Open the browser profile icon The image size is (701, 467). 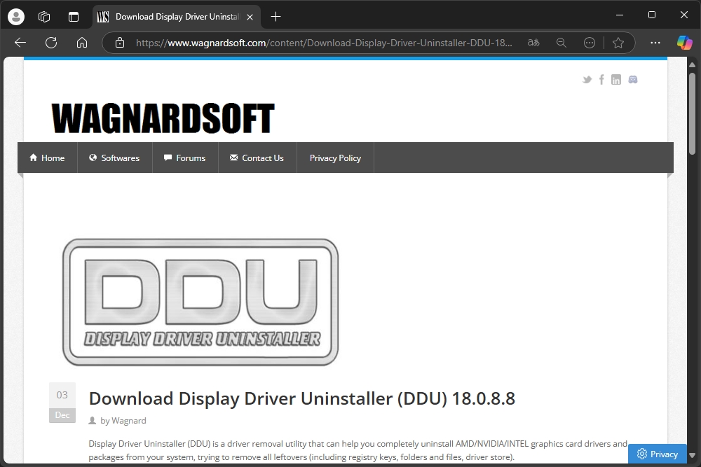tap(16, 17)
